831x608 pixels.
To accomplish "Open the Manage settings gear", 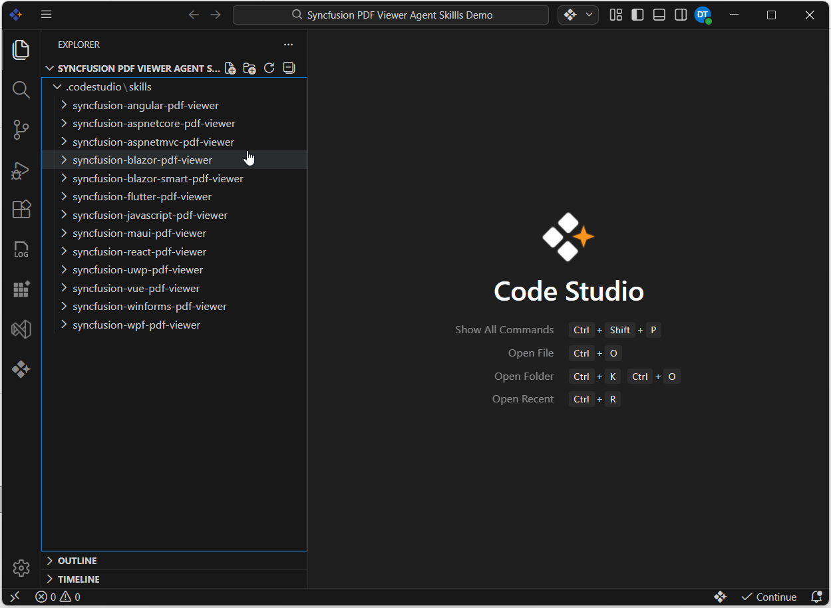I will point(21,568).
